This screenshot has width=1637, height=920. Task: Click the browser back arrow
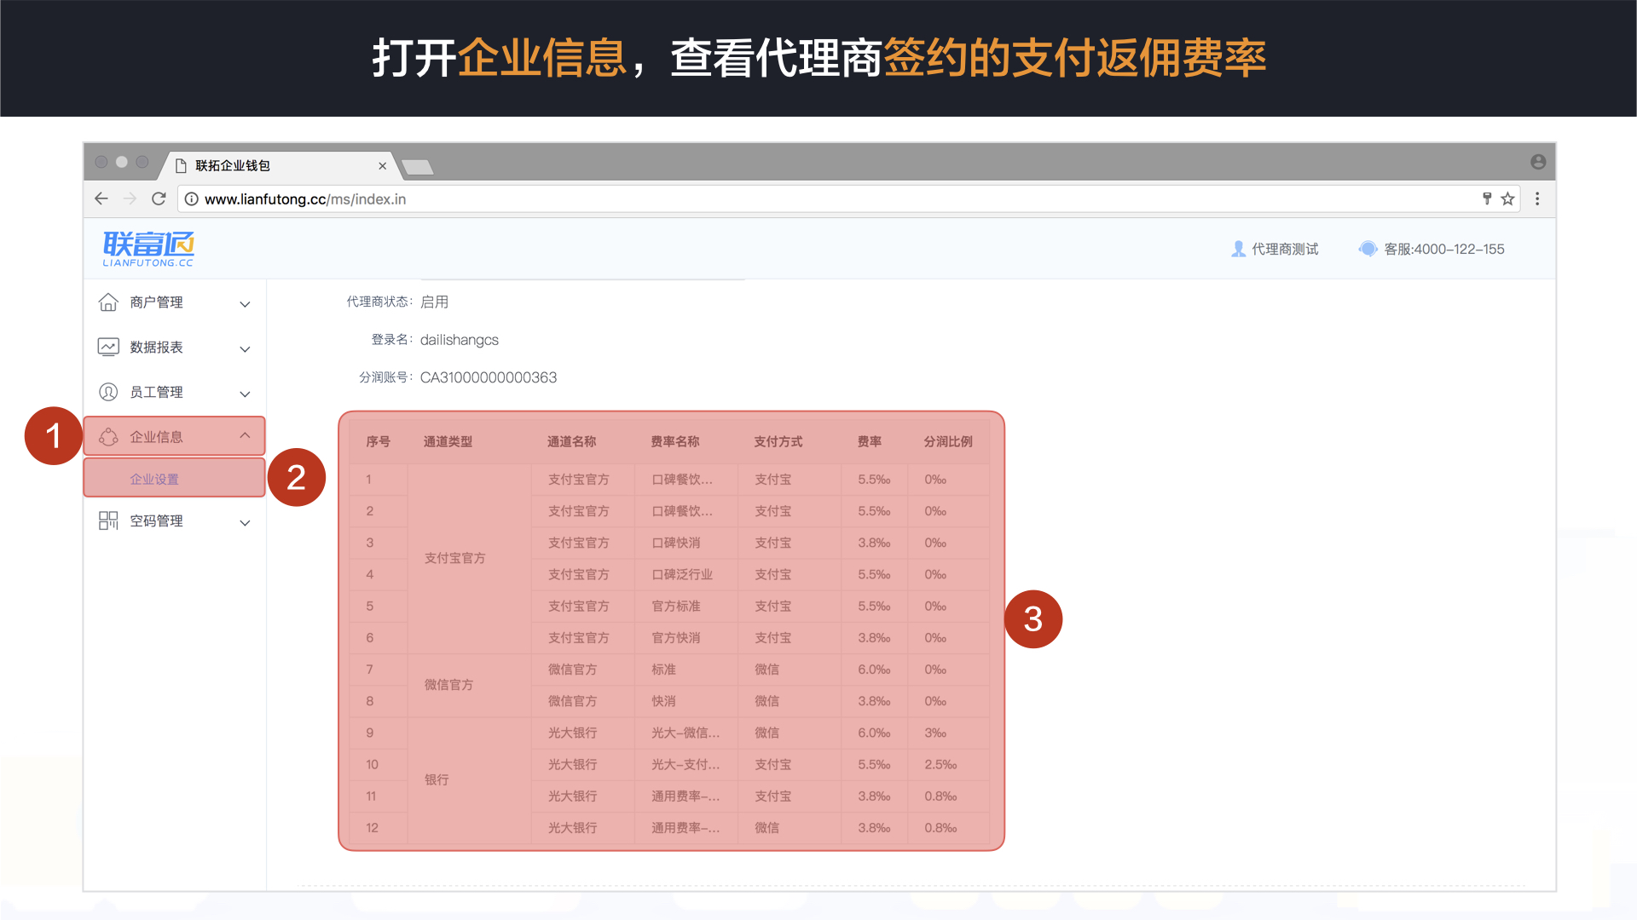101,198
